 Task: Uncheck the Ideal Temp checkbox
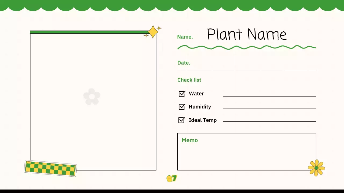[182, 120]
